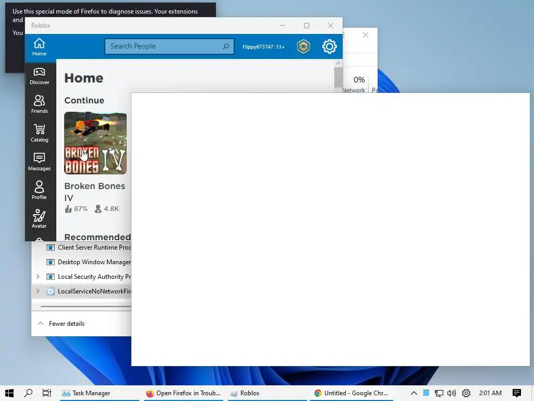Expand Local Security Authority Process row
This screenshot has width=534, height=401.
pyautogui.click(x=38, y=277)
